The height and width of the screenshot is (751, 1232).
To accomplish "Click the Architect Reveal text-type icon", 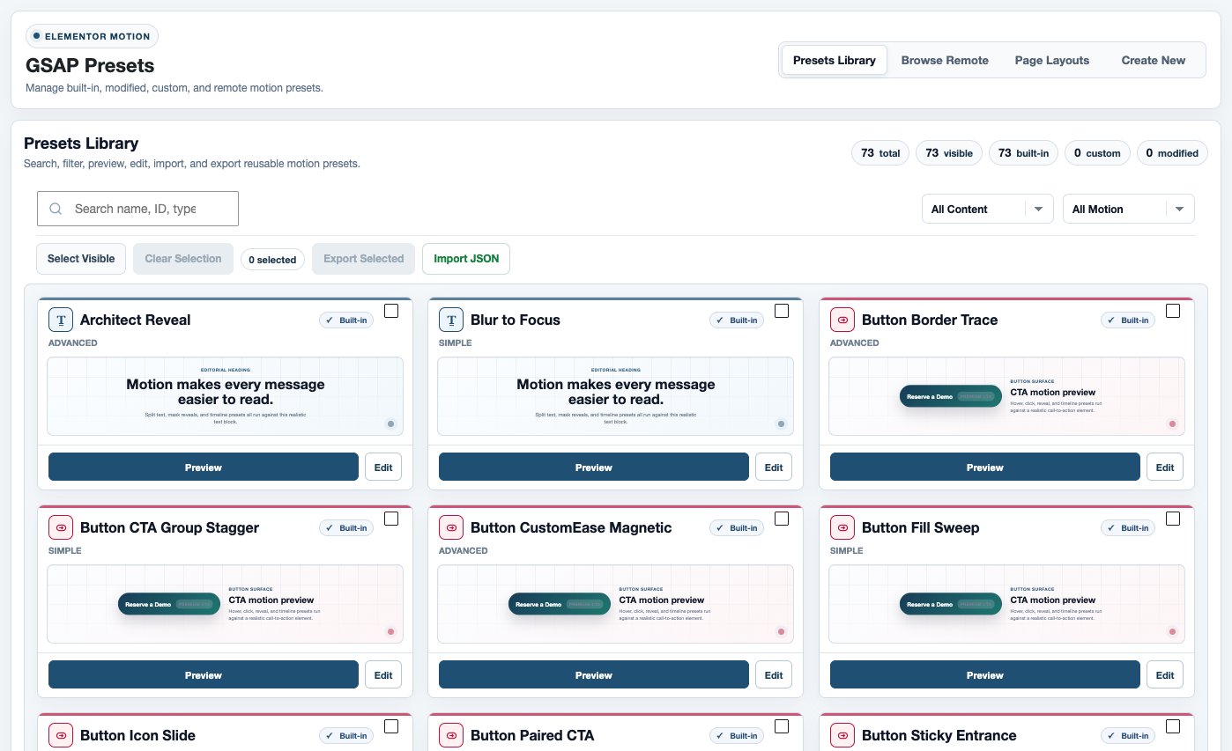I will click(x=61, y=320).
